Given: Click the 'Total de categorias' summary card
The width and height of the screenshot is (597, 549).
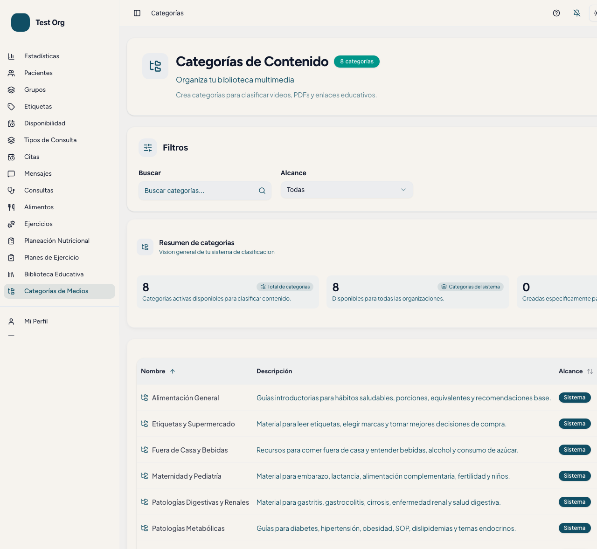Looking at the screenshot, I should pos(228,292).
